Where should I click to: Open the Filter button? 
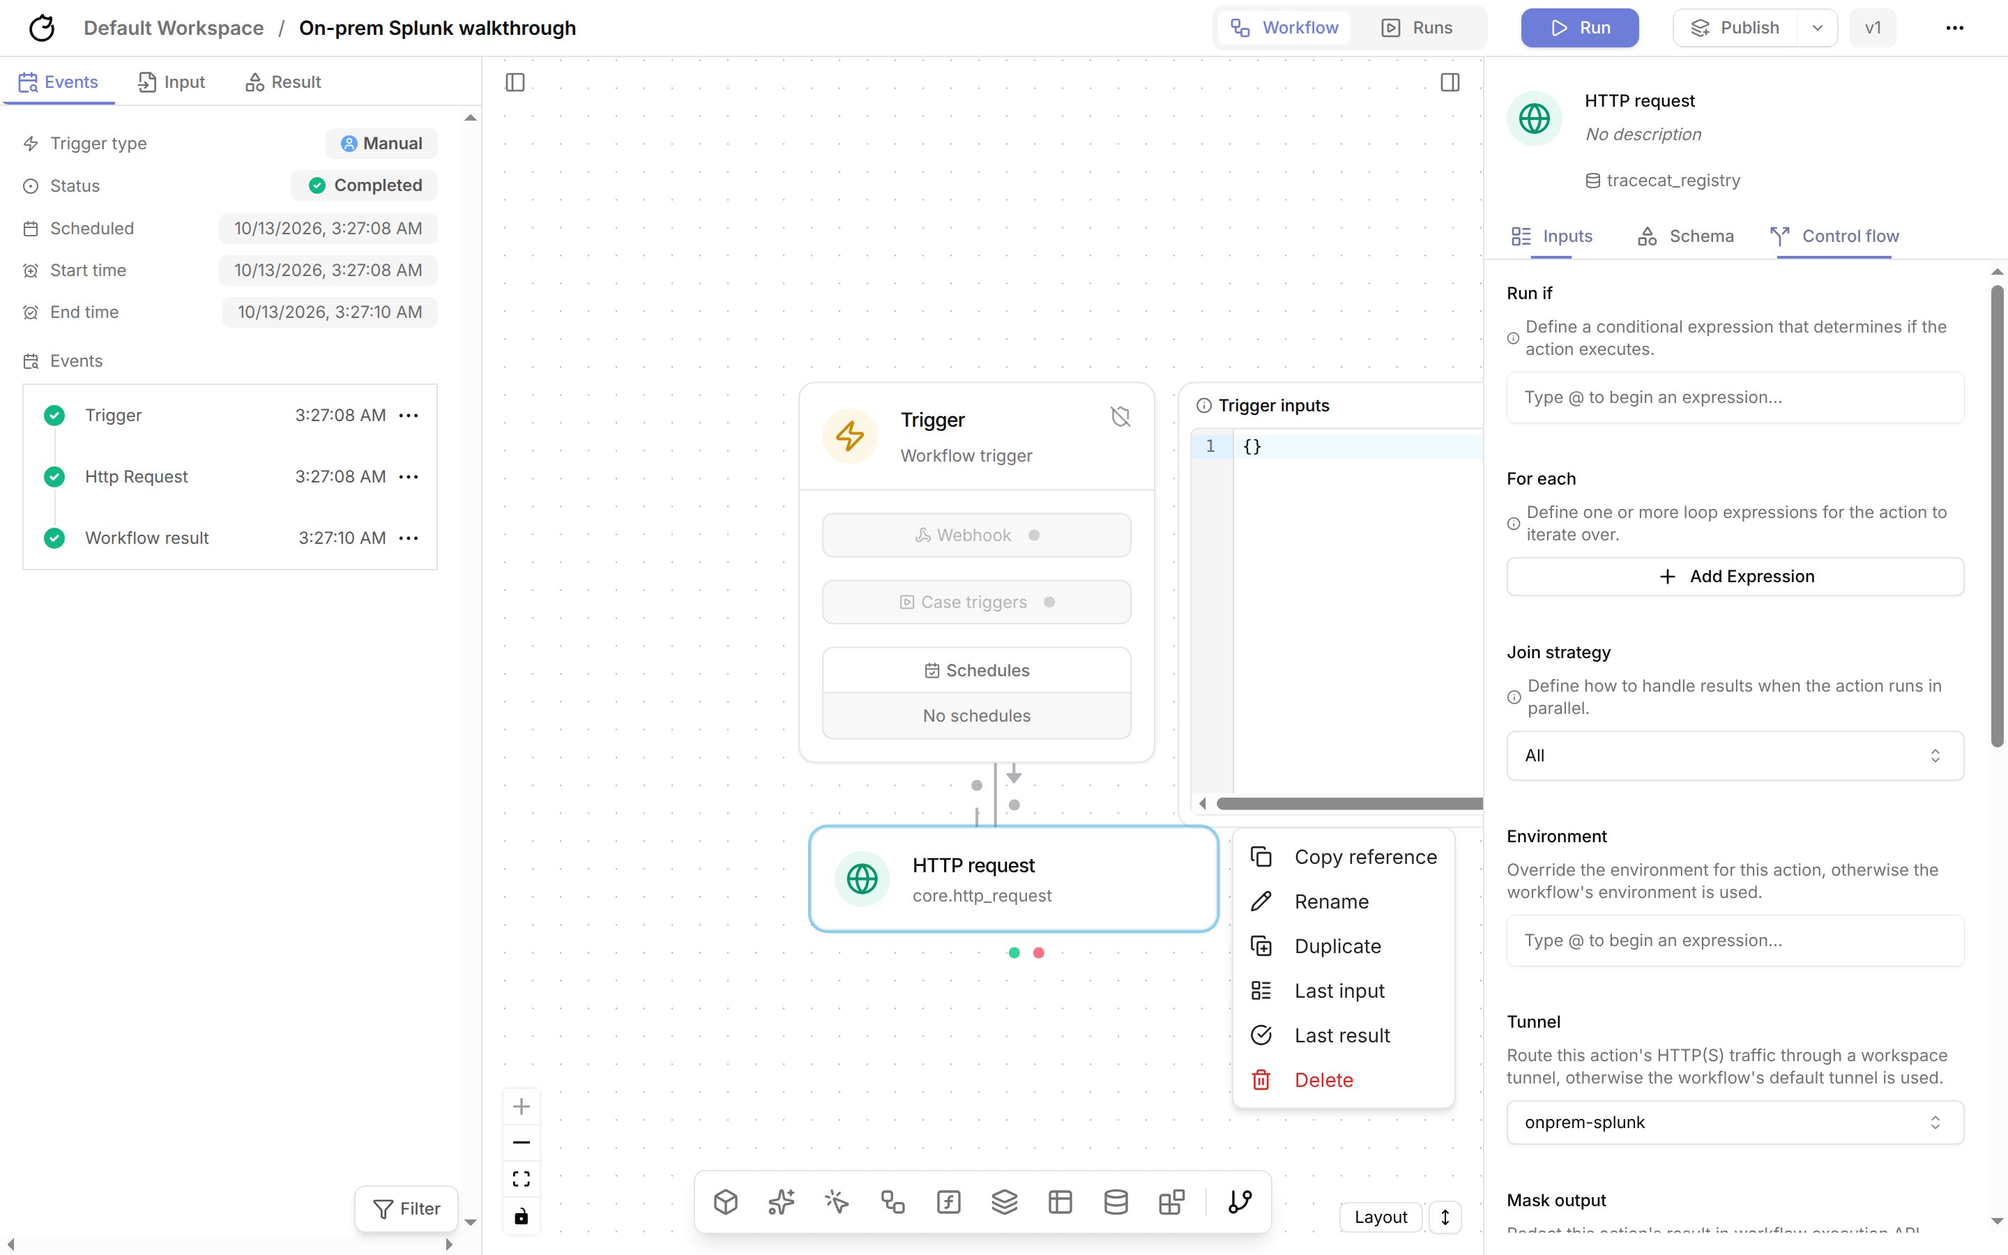[406, 1208]
